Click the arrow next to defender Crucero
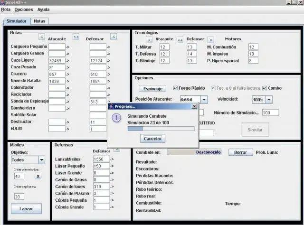304x225 pixels. 109,74
